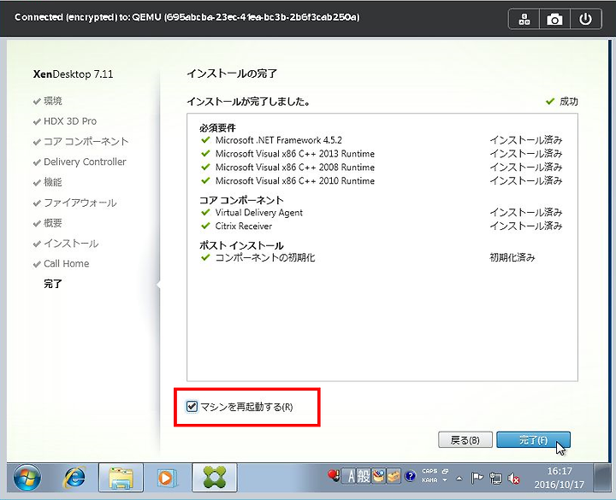Select the 概要 step in sidebar
Image resolution: width=616 pixels, height=500 pixels.
[53, 223]
